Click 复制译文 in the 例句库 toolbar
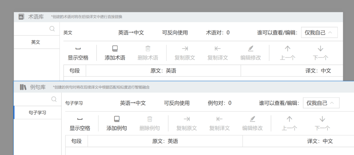The height and width of the screenshot is (155, 354). (x=219, y=124)
